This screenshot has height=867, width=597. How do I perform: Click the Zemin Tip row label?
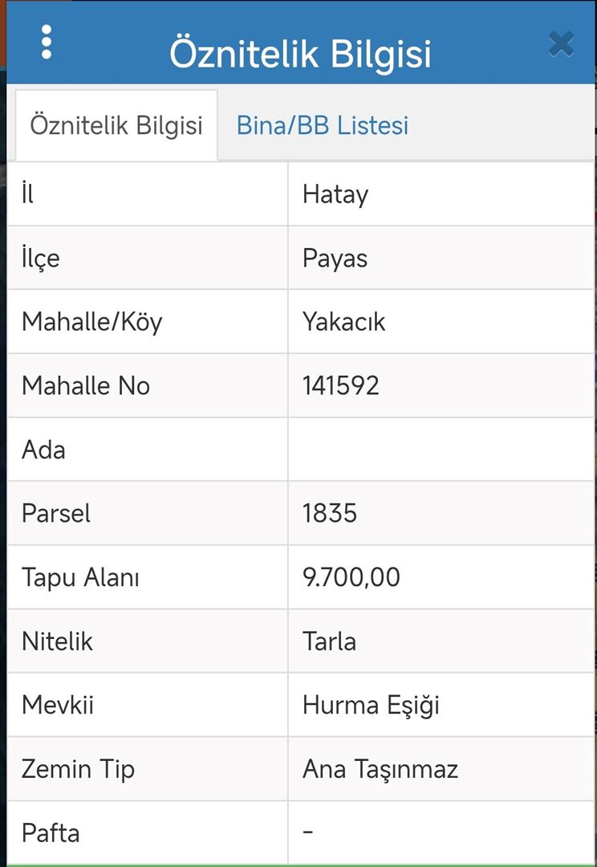click(x=78, y=770)
